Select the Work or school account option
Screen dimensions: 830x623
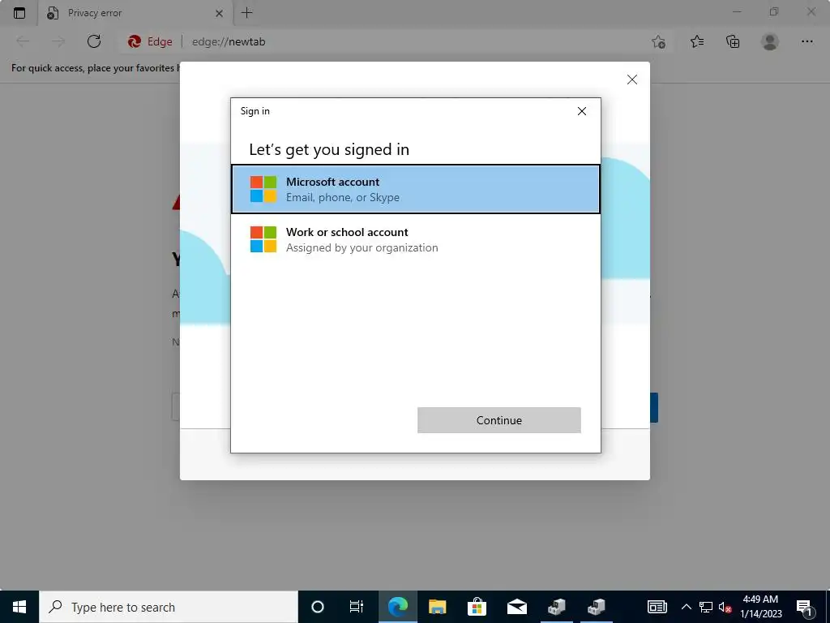(416, 239)
